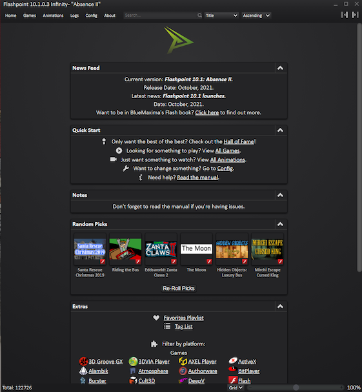Image resolution: width=362 pixels, height=392 pixels.
Task: Click the Flashpoint arrow logo
Action: click(x=178, y=40)
